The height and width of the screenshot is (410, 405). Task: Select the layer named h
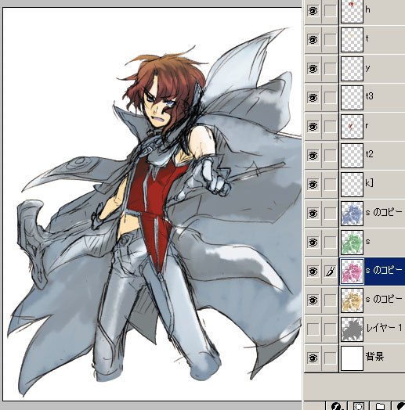368,10
